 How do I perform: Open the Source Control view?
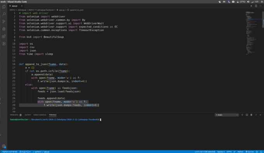pos(4,21)
